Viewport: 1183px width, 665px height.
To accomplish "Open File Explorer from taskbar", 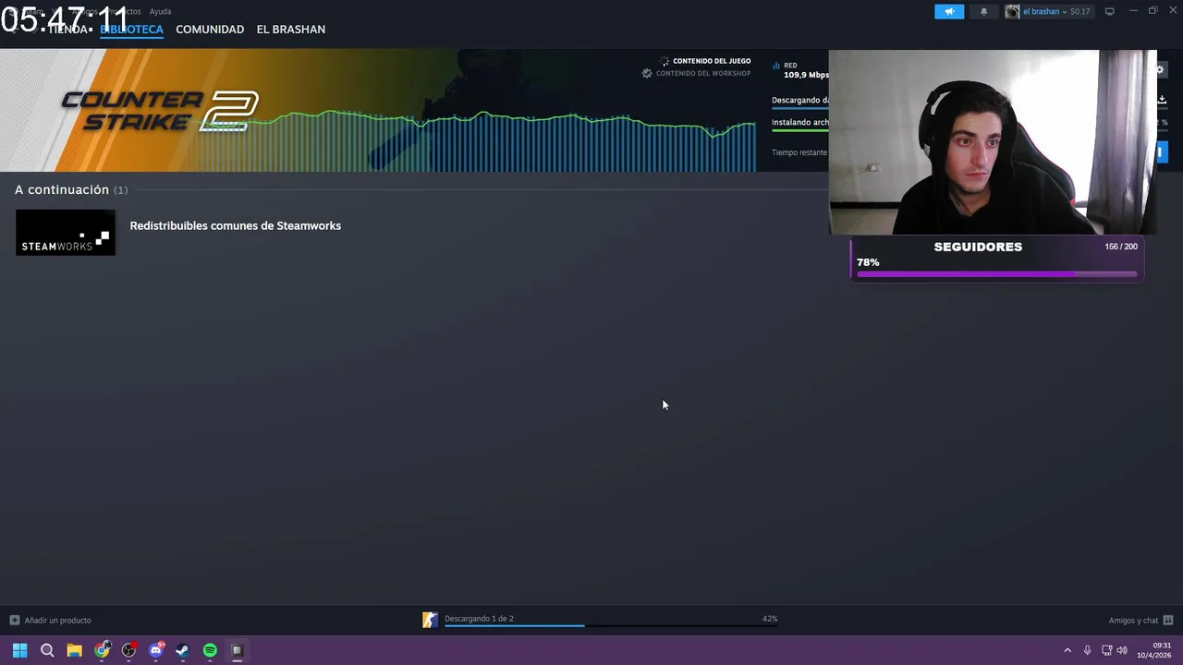I will click(x=74, y=650).
